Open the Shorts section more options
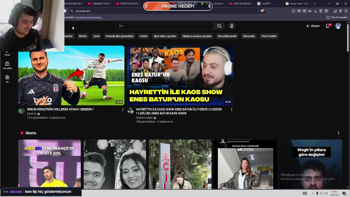The height and width of the screenshot is (197, 350). click(x=339, y=133)
